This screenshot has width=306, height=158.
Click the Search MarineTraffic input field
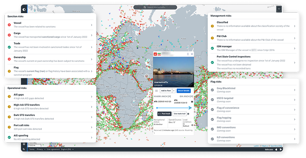tap(155, 7)
